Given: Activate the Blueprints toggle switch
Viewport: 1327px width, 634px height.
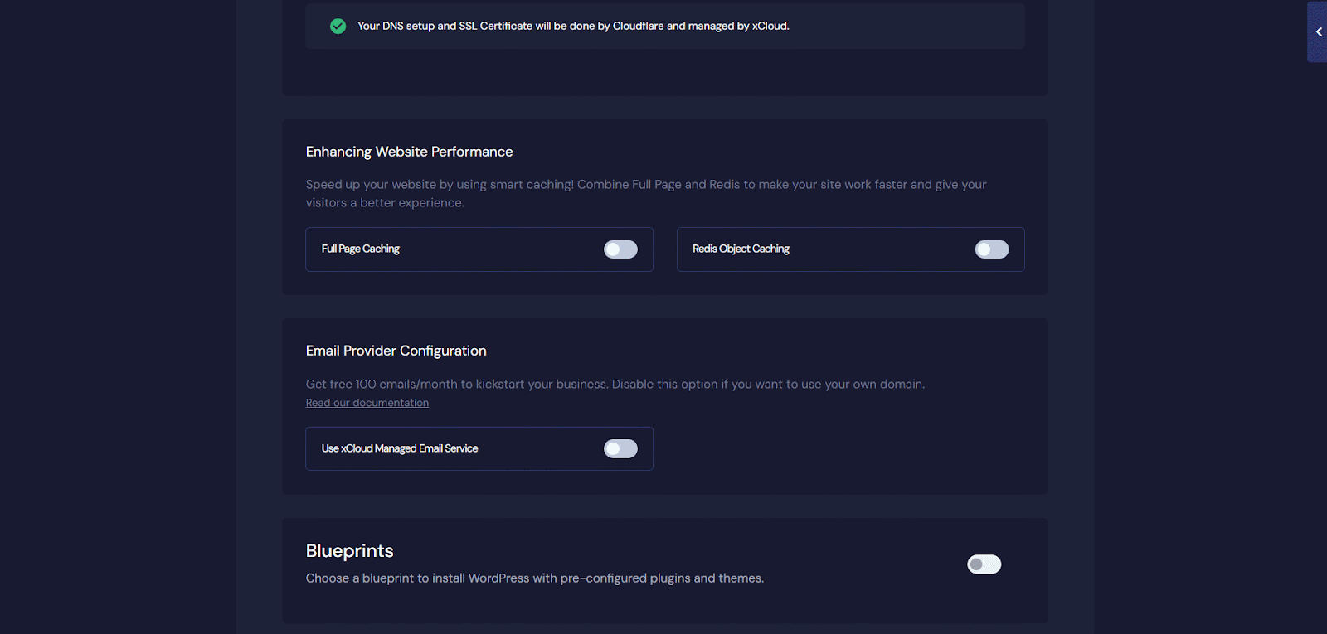Looking at the screenshot, I should [x=984, y=564].
